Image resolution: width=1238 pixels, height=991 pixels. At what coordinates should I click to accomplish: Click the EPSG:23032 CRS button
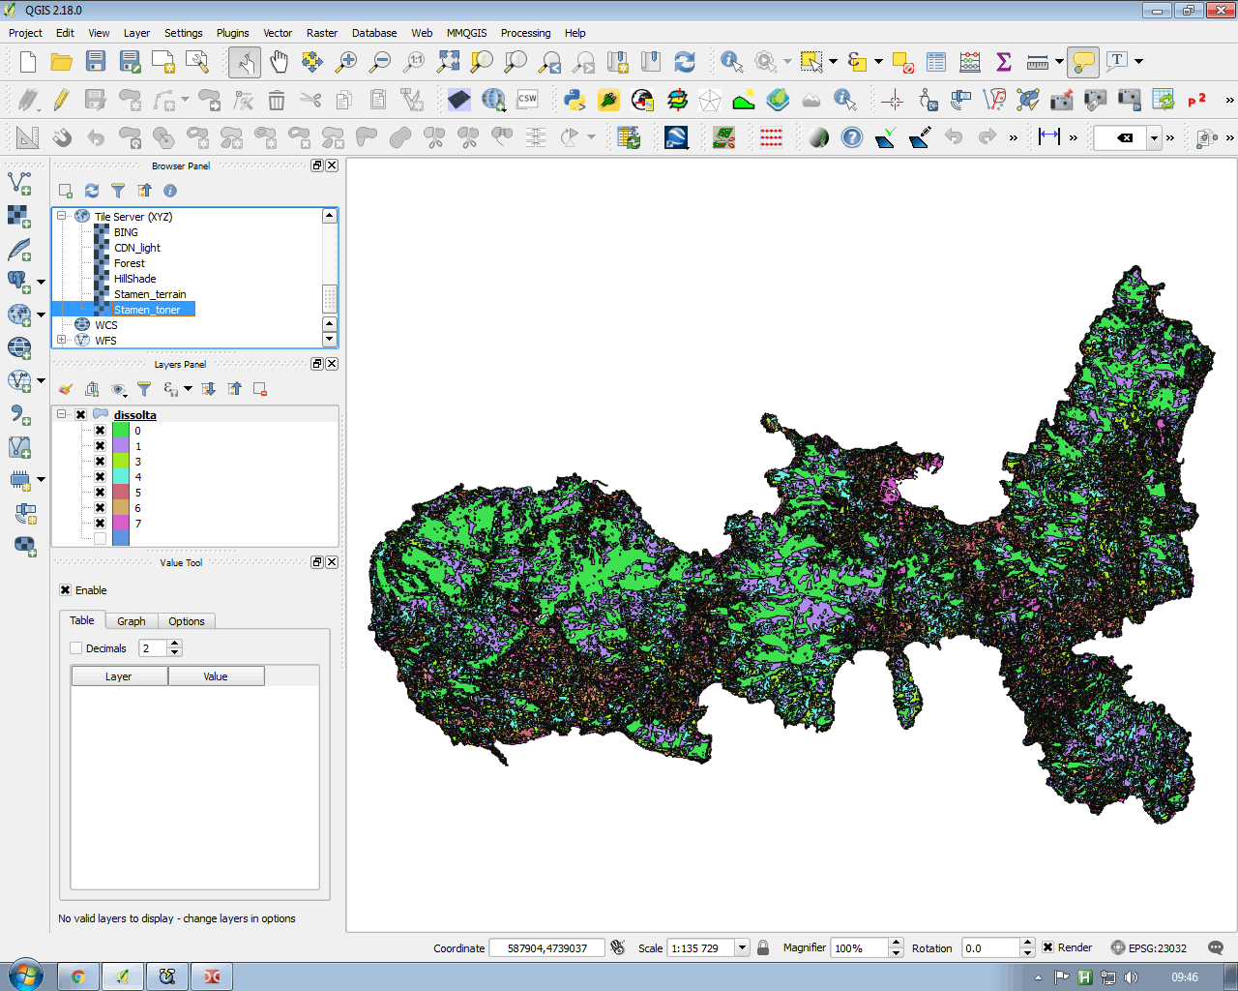click(1148, 948)
